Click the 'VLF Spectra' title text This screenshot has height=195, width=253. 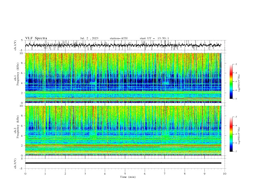click(36, 38)
